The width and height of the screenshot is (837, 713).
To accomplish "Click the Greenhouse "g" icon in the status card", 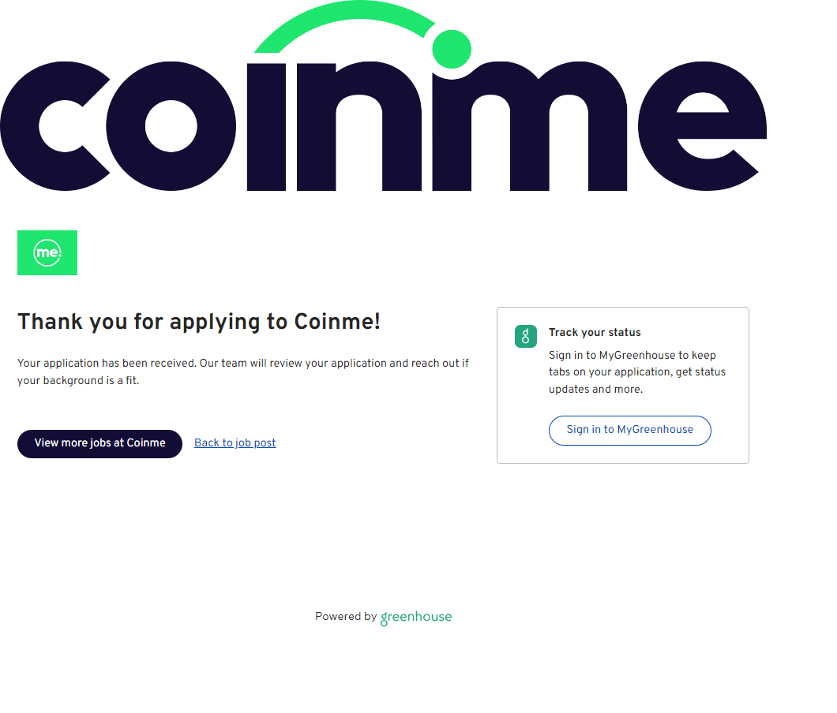I will [x=526, y=337].
